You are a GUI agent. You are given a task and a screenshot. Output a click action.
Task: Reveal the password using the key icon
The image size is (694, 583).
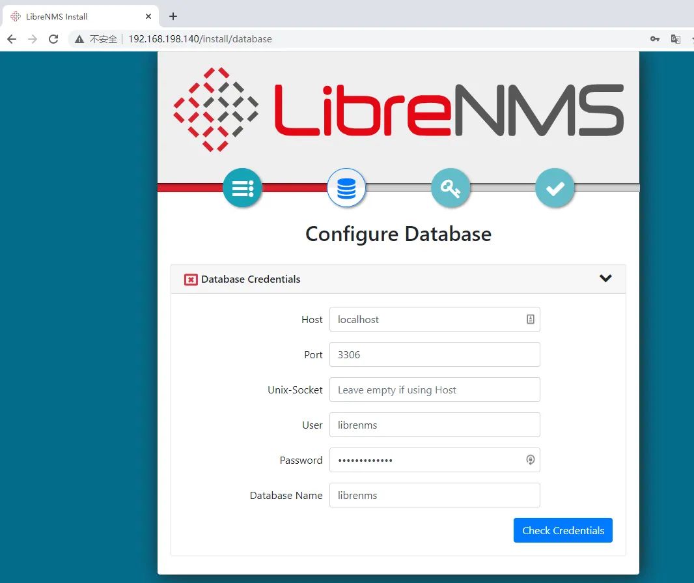[530, 460]
